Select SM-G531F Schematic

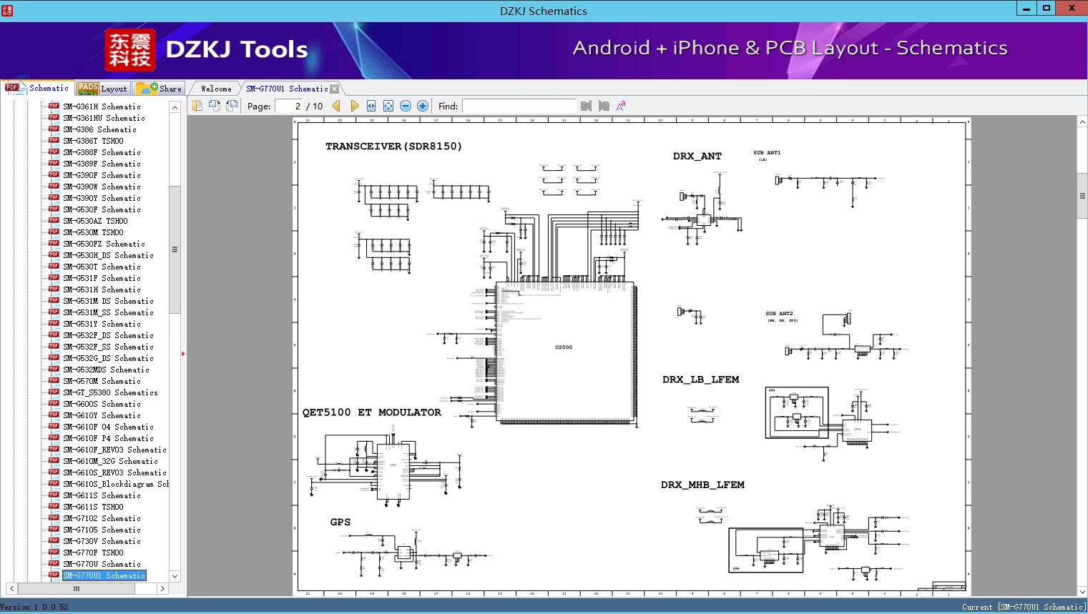tap(102, 278)
